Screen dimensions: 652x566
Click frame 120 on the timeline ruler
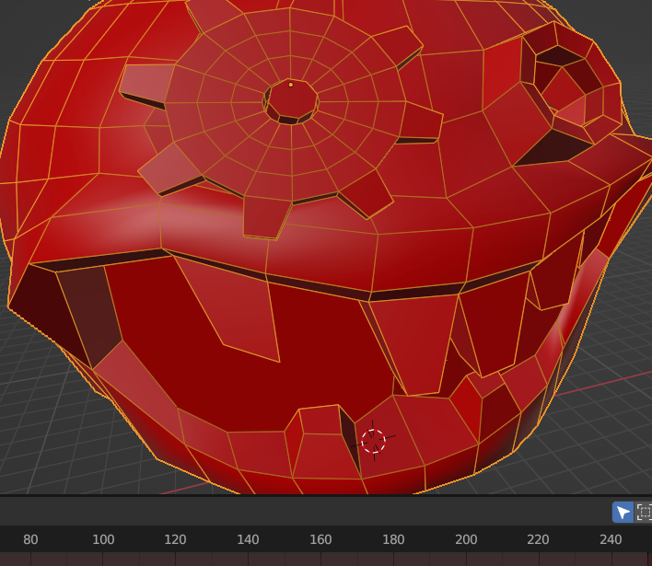(175, 539)
